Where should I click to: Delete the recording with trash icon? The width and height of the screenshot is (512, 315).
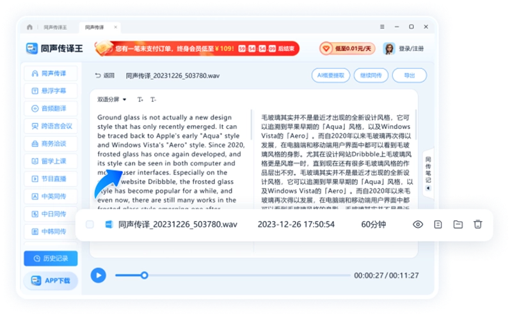tap(477, 224)
